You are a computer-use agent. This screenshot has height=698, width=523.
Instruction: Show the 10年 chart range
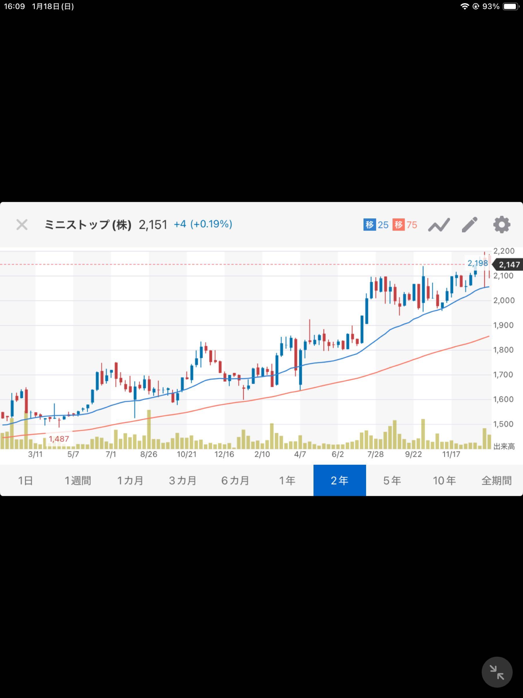tap(445, 480)
